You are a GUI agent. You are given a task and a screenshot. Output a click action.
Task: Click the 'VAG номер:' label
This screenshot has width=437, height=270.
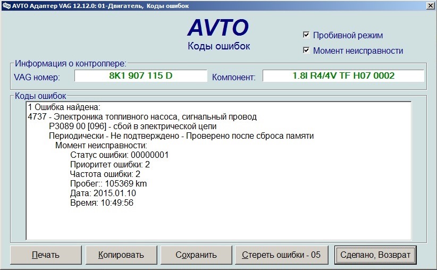[x=37, y=77]
